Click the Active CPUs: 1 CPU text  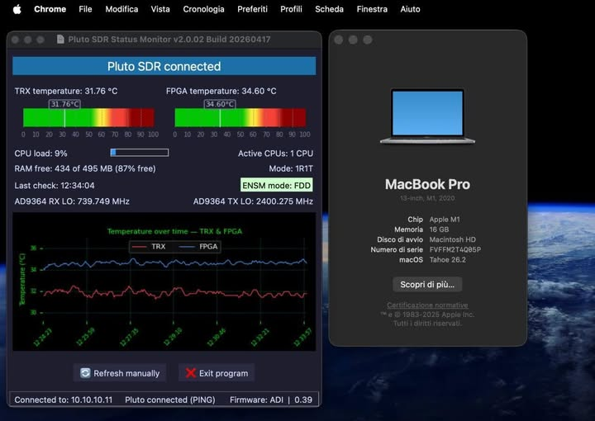(x=275, y=154)
